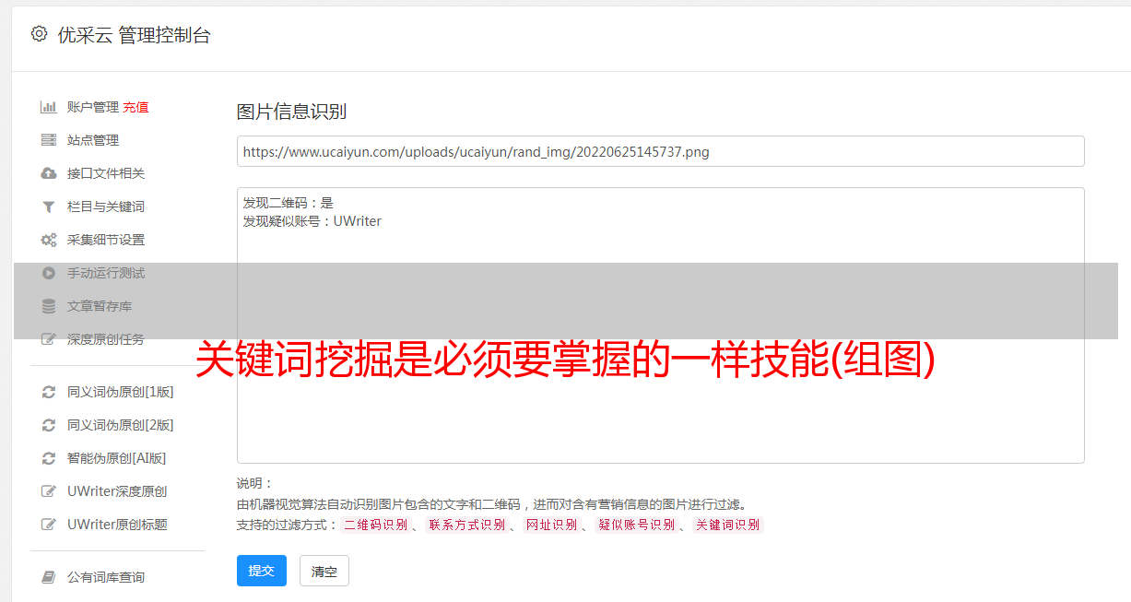
Task: Open 采集细节设置 menu item
Action: pos(106,240)
